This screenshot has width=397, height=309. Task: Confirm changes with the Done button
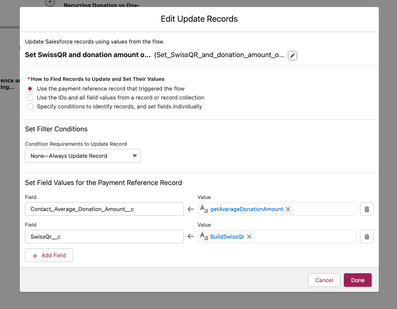coord(357,280)
